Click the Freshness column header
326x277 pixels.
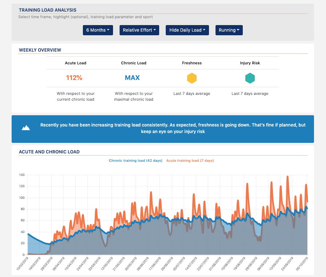click(192, 63)
